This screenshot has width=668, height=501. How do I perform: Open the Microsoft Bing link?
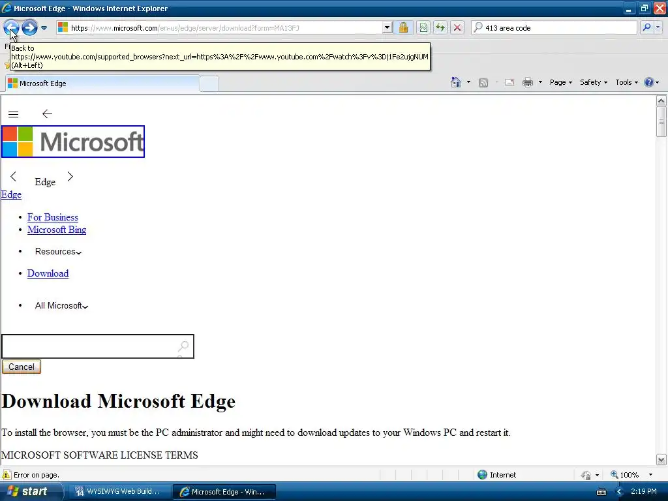pos(57,230)
